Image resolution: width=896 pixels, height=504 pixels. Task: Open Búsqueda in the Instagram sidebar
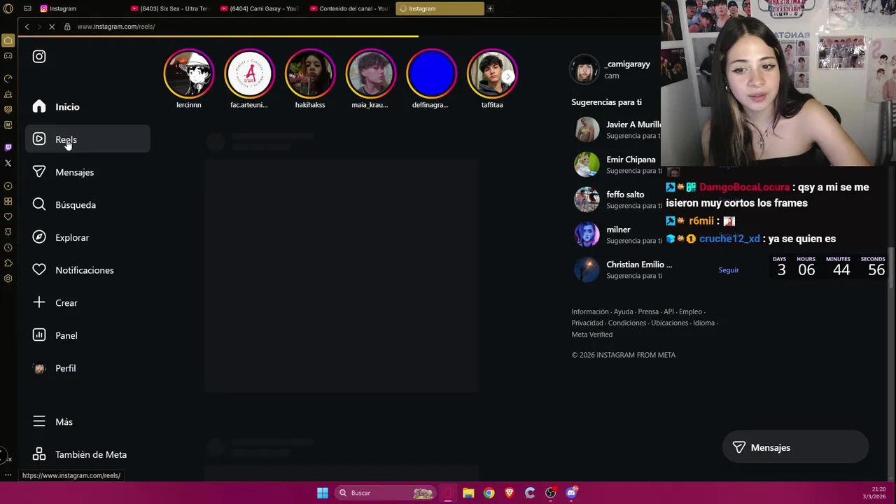pyautogui.click(x=87, y=204)
